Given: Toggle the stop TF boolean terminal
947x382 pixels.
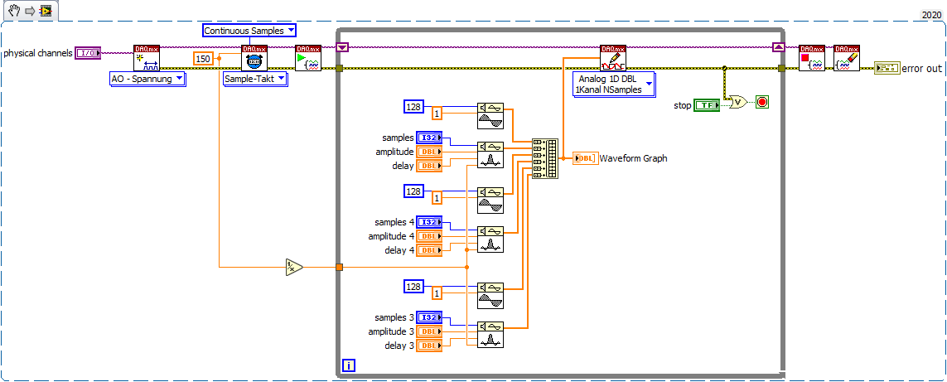Looking at the screenshot, I should click(x=707, y=106).
